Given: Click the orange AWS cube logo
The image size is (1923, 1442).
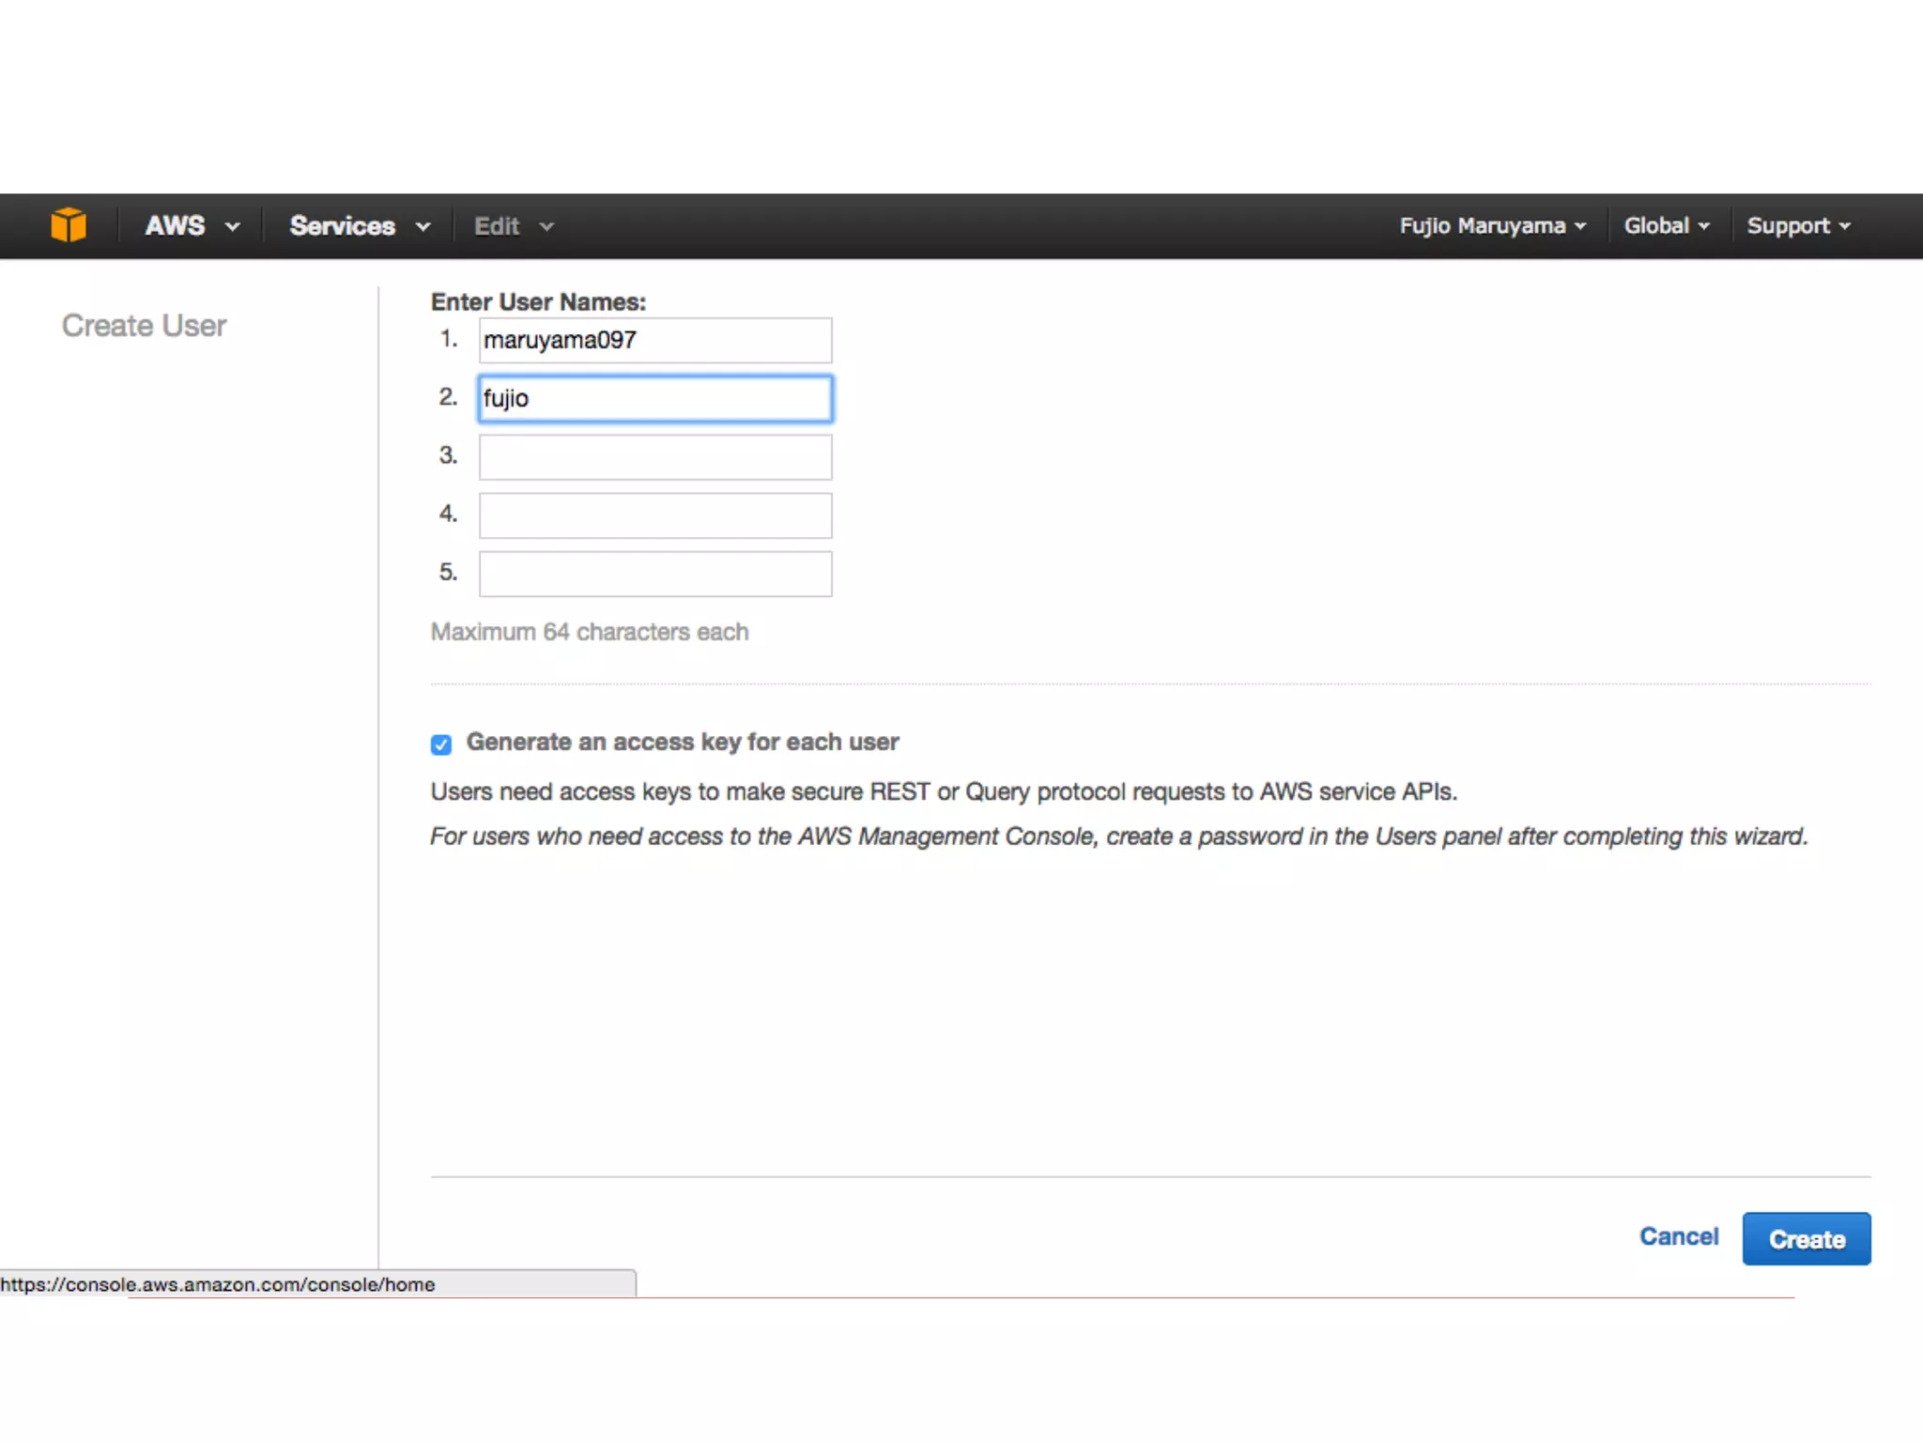Looking at the screenshot, I should [x=69, y=225].
